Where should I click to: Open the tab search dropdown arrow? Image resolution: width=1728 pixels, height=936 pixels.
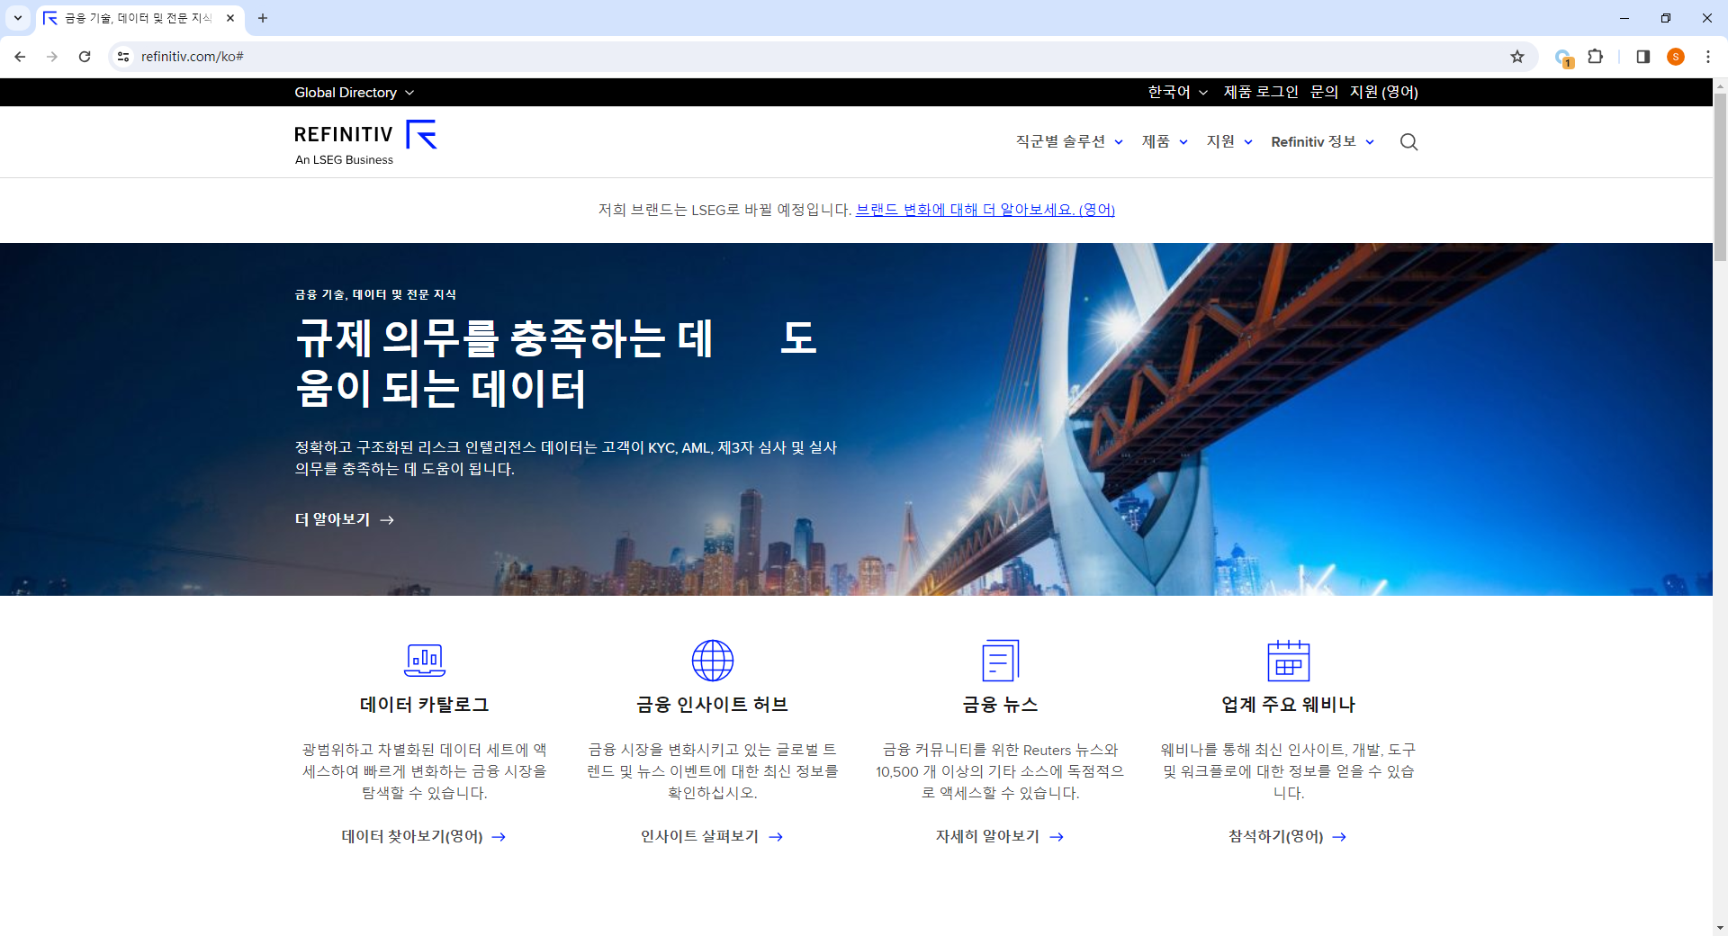tap(17, 18)
